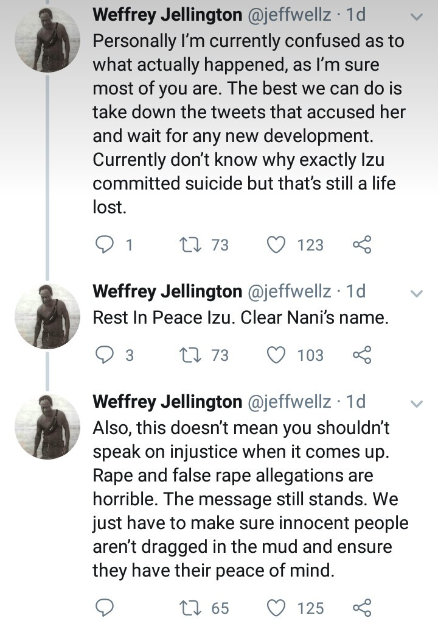The image size is (438, 629).
Task: Expand options menu for 'Rest In Peace Izu' tweet
Action: click(x=417, y=293)
